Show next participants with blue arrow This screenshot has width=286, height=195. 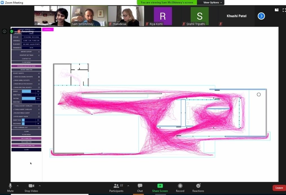(261, 16)
